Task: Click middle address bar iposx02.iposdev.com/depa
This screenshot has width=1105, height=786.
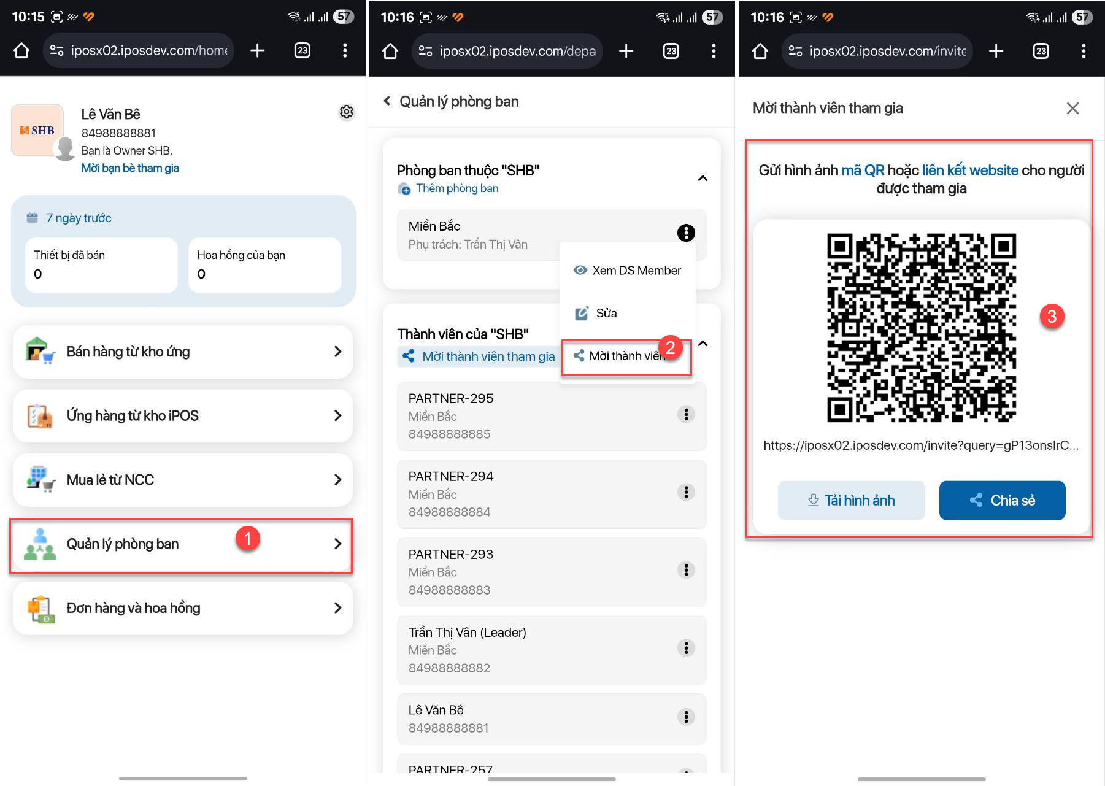Action: pos(507,51)
